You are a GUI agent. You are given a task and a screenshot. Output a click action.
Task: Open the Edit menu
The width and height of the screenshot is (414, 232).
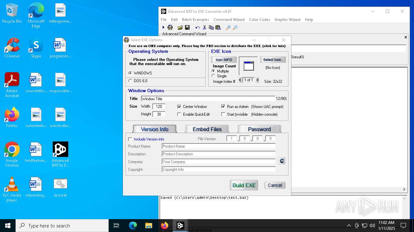[174, 20]
